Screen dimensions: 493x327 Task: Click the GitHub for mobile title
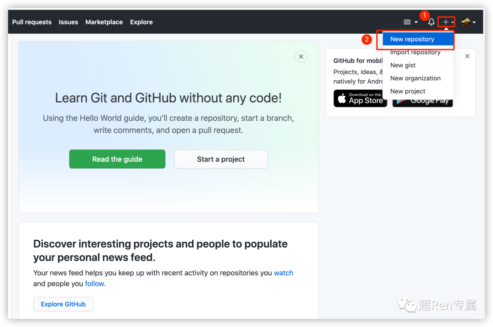358,61
